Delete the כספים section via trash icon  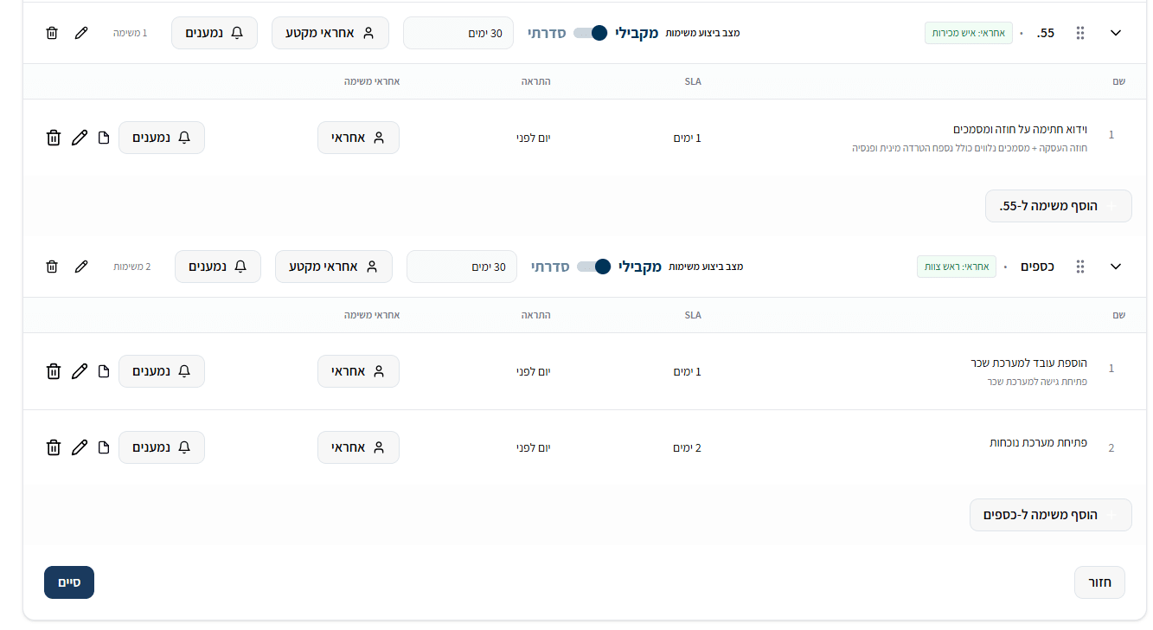click(x=52, y=267)
